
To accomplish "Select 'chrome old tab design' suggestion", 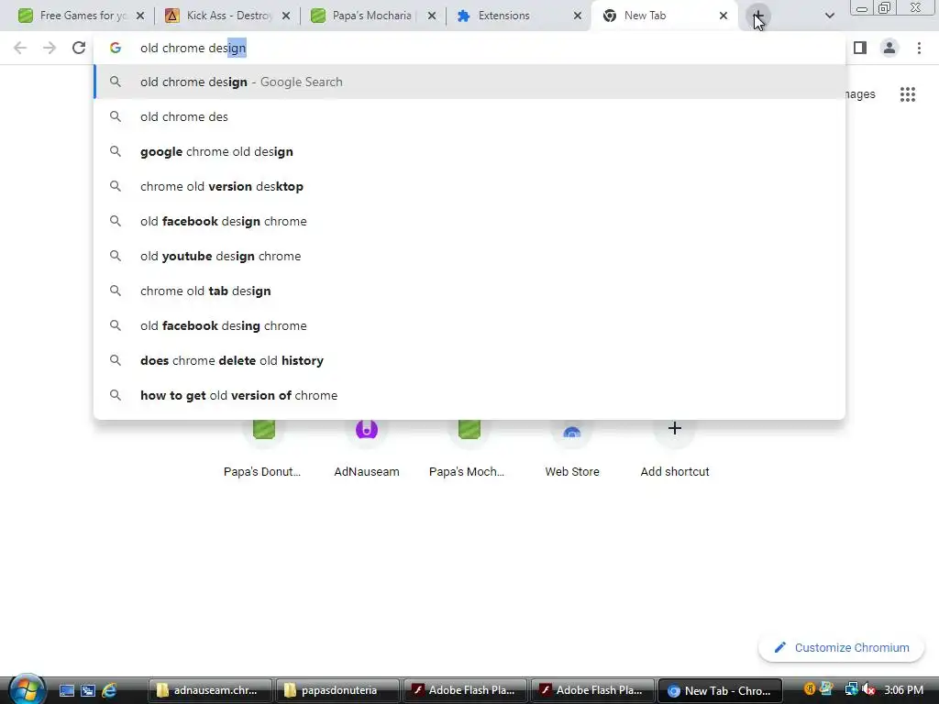I will (x=469, y=291).
